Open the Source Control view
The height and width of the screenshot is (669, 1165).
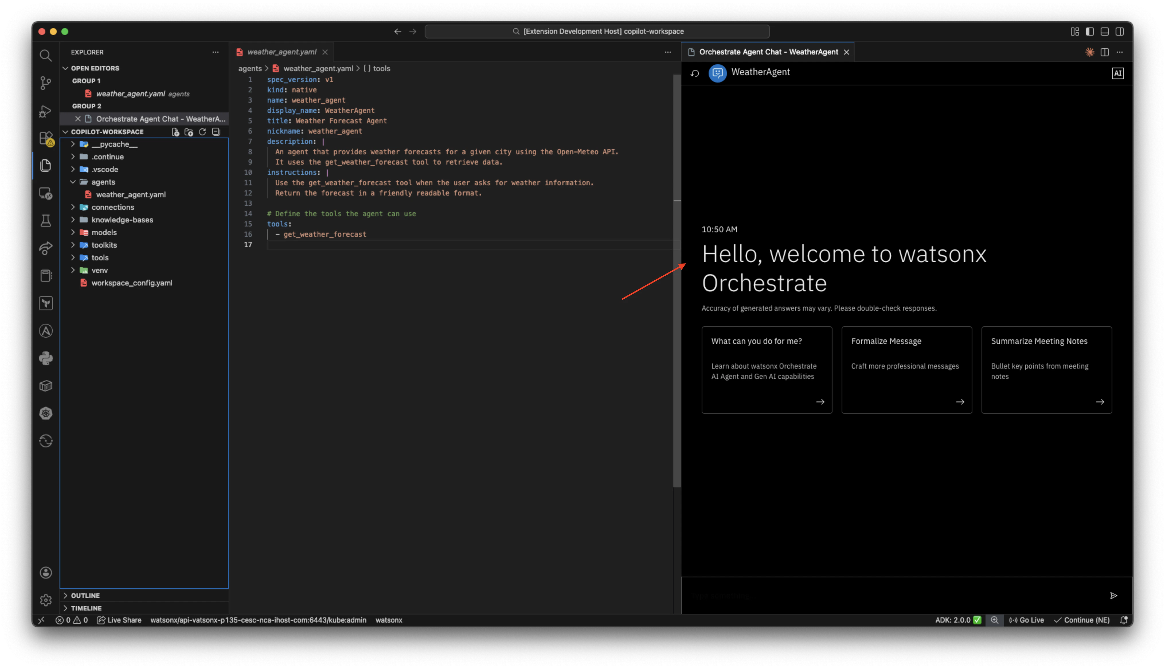tap(46, 83)
